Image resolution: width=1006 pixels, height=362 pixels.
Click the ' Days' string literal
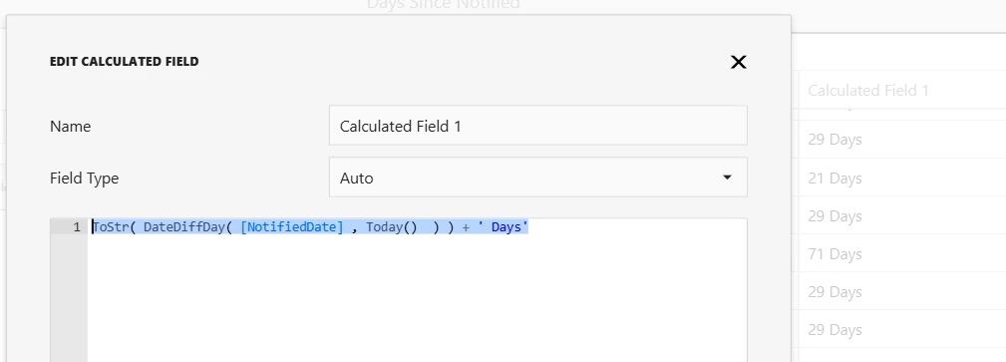pos(503,227)
